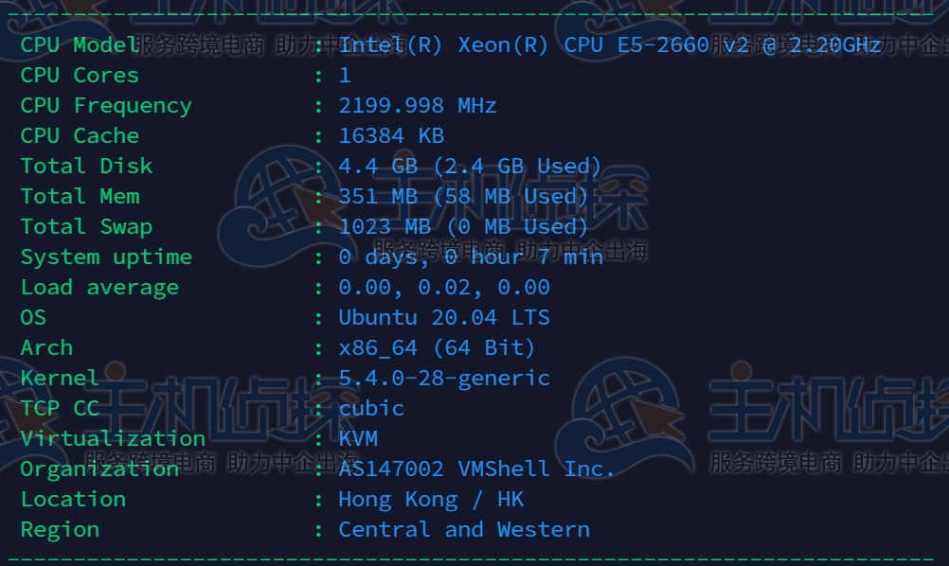Screen dimensions: 949x566
Task: Select the TCP CC cubic value
Action: pyautogui.click(x=370, y=407)
